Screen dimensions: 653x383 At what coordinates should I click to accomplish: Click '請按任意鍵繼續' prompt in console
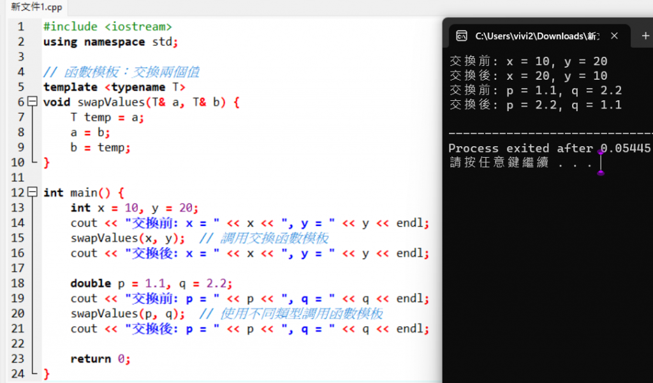coord(520,163)
